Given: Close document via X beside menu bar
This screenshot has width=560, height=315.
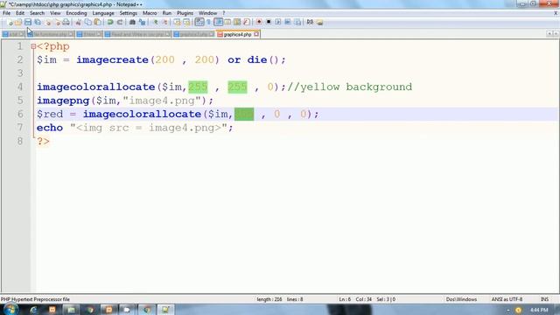Looking at the screenshot, I should (556, 13).
